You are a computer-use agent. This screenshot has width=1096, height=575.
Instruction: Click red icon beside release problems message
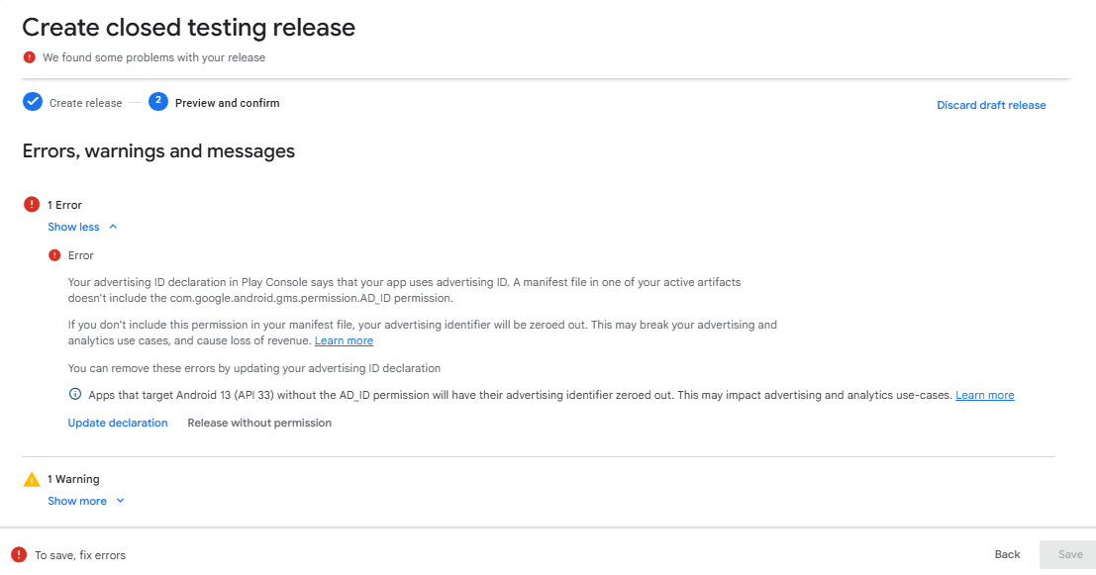30,57
